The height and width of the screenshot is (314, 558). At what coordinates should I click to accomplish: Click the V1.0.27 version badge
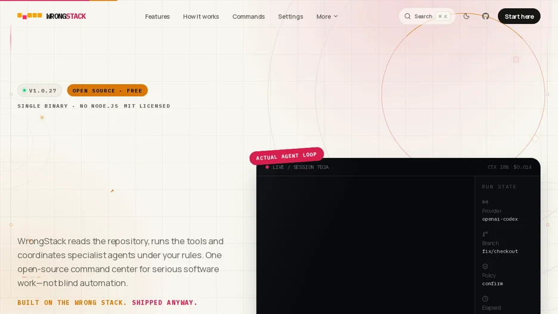(x=39, y=91)
